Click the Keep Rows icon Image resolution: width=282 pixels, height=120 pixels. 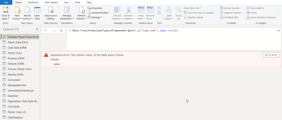(x=141, y=10)
